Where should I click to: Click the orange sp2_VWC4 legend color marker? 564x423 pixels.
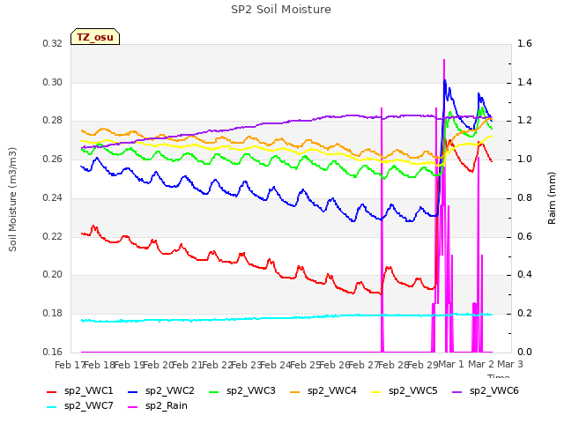(x=295, y=392)
